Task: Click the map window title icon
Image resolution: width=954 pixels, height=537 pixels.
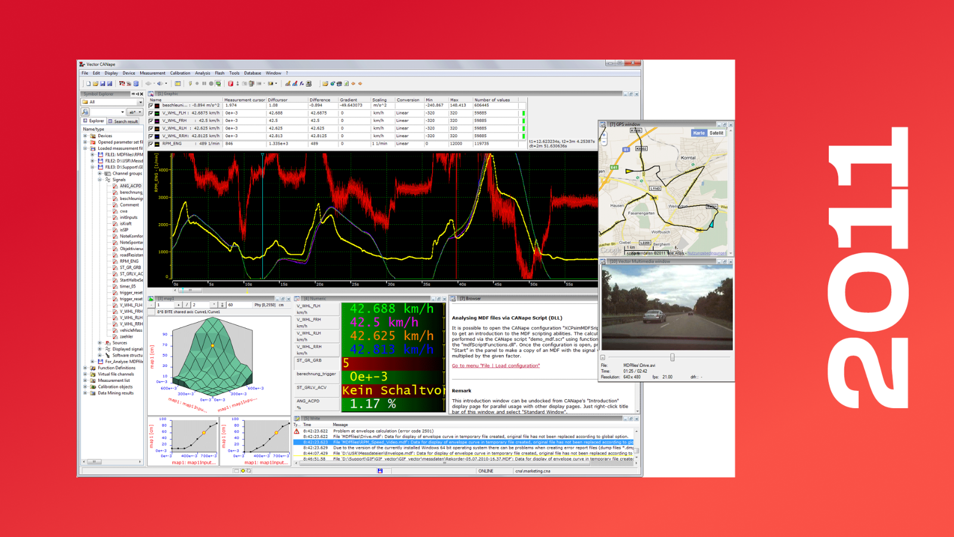Action: click(151, 298)
